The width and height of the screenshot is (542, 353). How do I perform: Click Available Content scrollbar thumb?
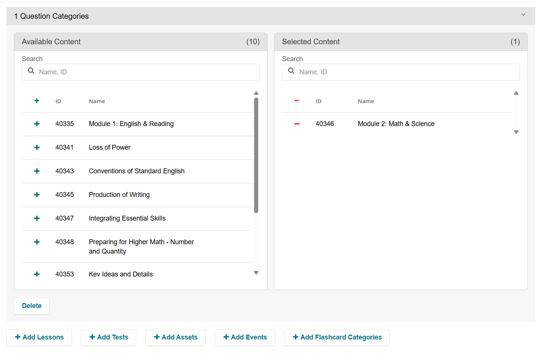click(x=256, y=155)
